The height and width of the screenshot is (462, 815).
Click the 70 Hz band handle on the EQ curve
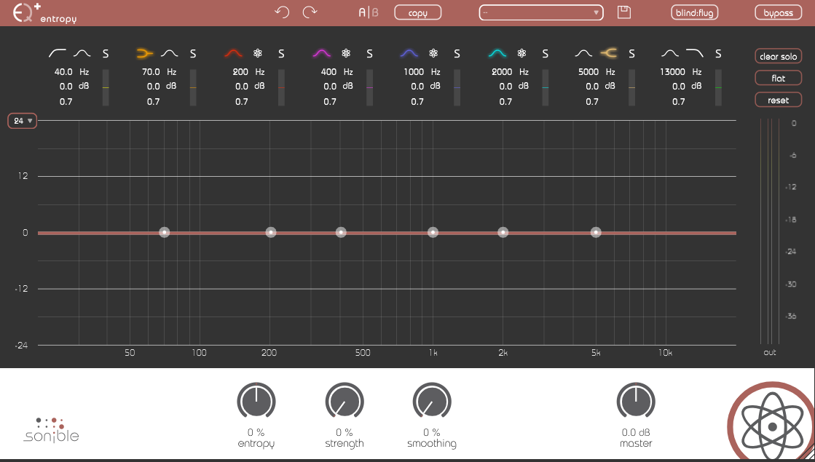(x=165, y=233)
